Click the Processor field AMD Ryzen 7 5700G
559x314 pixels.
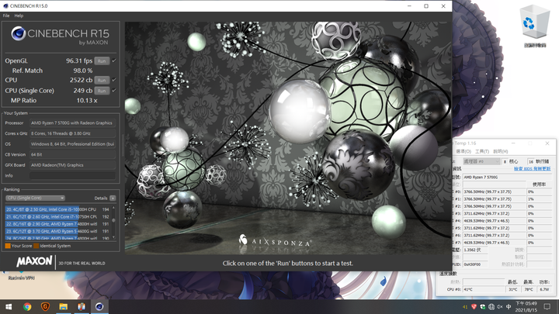point(72,122)
